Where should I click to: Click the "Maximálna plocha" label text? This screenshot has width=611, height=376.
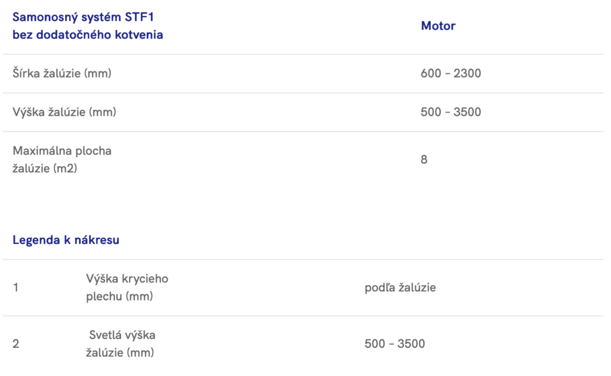62,150
